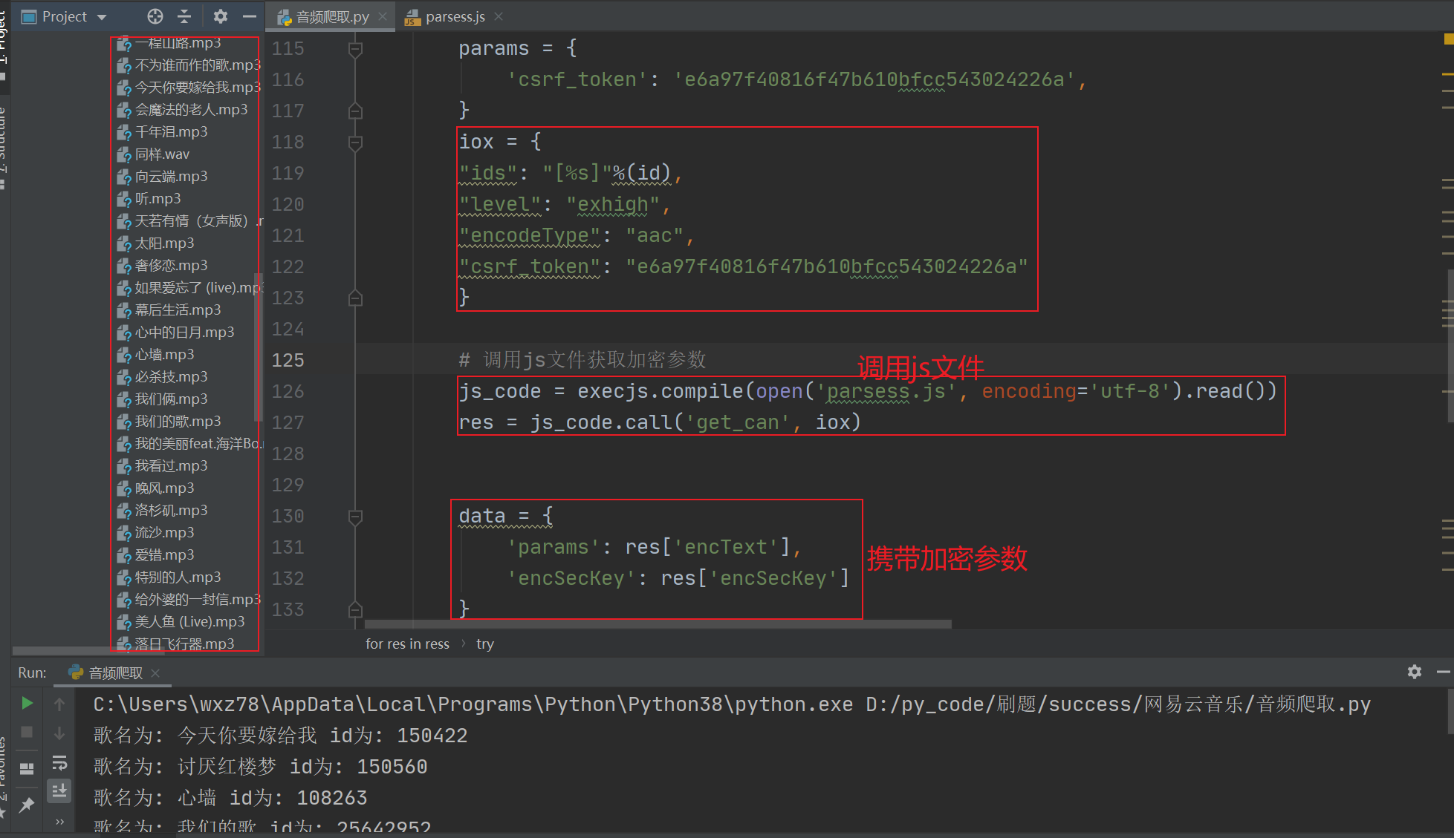Screen dimensions: 1454x838
Task: Toggle soft-wrap in Run console
Action: [59, 762]
